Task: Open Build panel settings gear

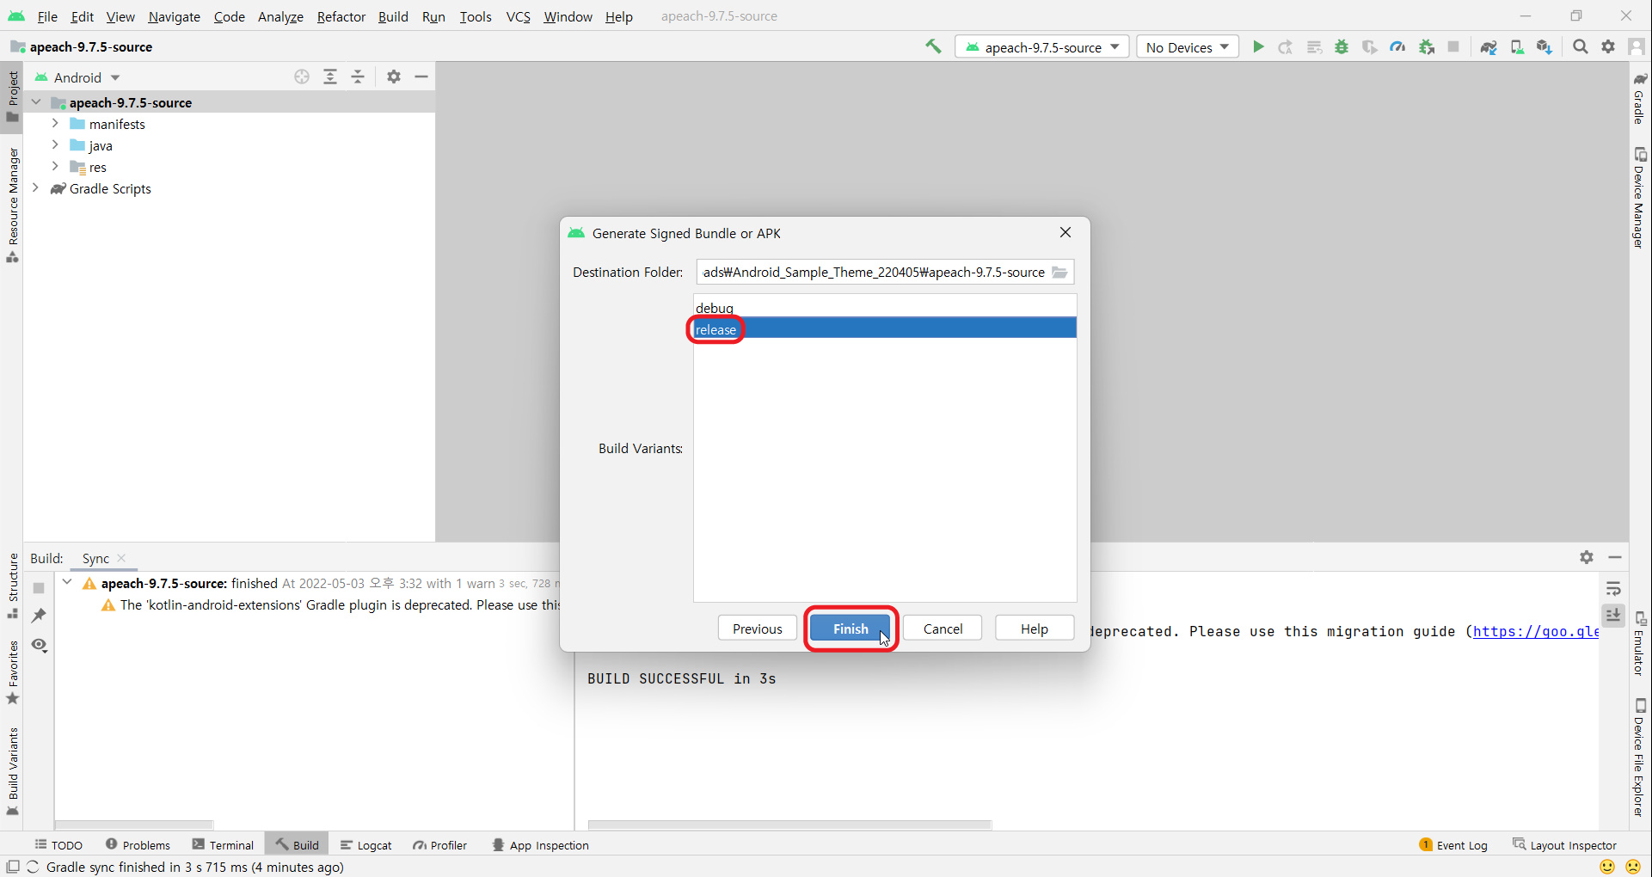Action: (x=1587, y=557)
